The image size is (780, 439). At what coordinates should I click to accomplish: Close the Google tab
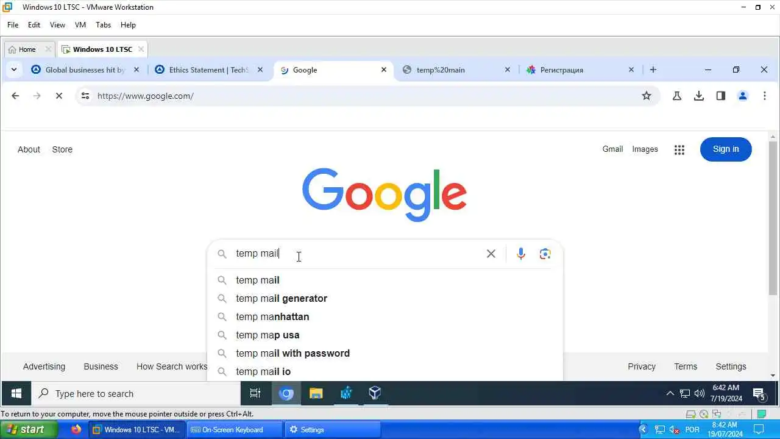tap(384, 70)
